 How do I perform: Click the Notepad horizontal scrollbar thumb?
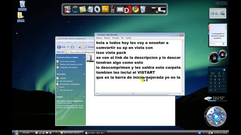133,94
